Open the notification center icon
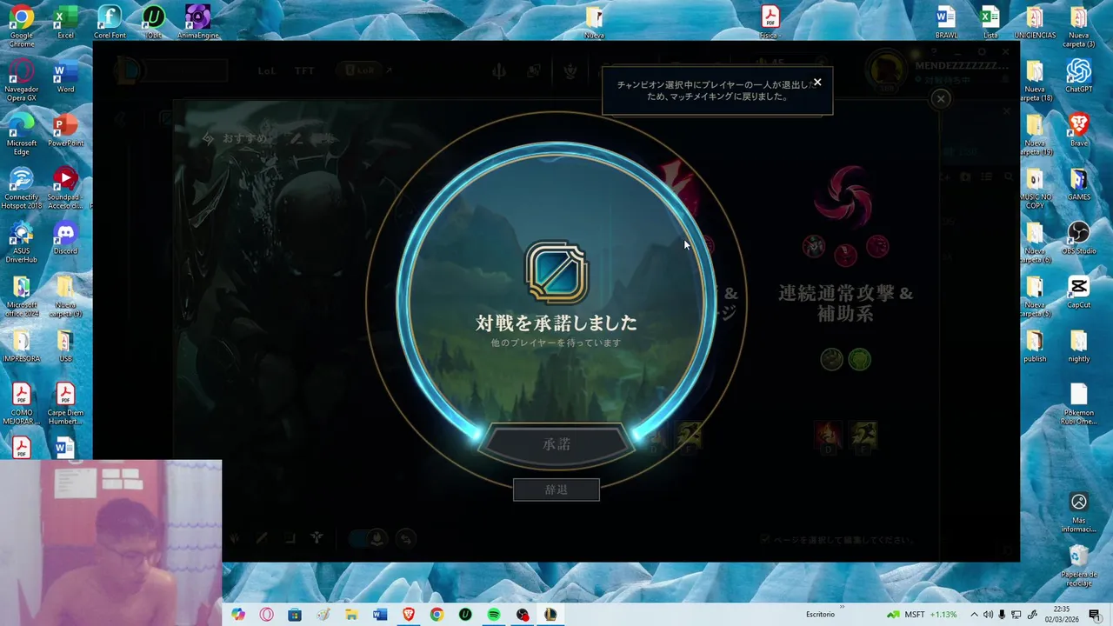1113x626 pixels. pos(1095,615)
